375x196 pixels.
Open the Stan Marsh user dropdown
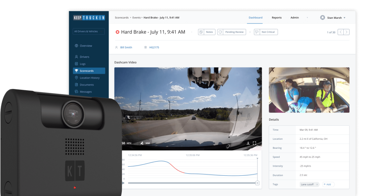(333, 18)
